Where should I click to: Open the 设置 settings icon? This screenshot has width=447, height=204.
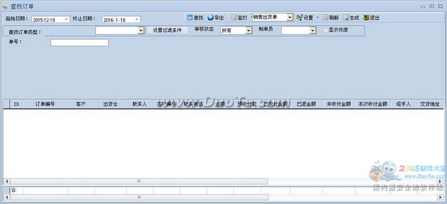click(299, 18)
